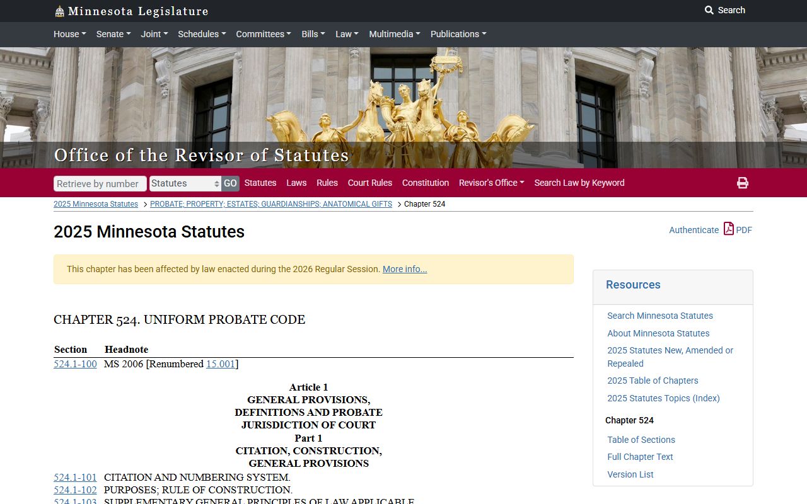Image resolution: width=807 pixels, height=504 pixels.
Task: Open the PROBATE; PROPERTY; ESTATES breadcrumb link
Action: point(271,204)
